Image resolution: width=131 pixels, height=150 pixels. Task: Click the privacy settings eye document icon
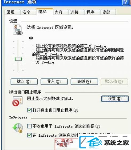[18, 30]
